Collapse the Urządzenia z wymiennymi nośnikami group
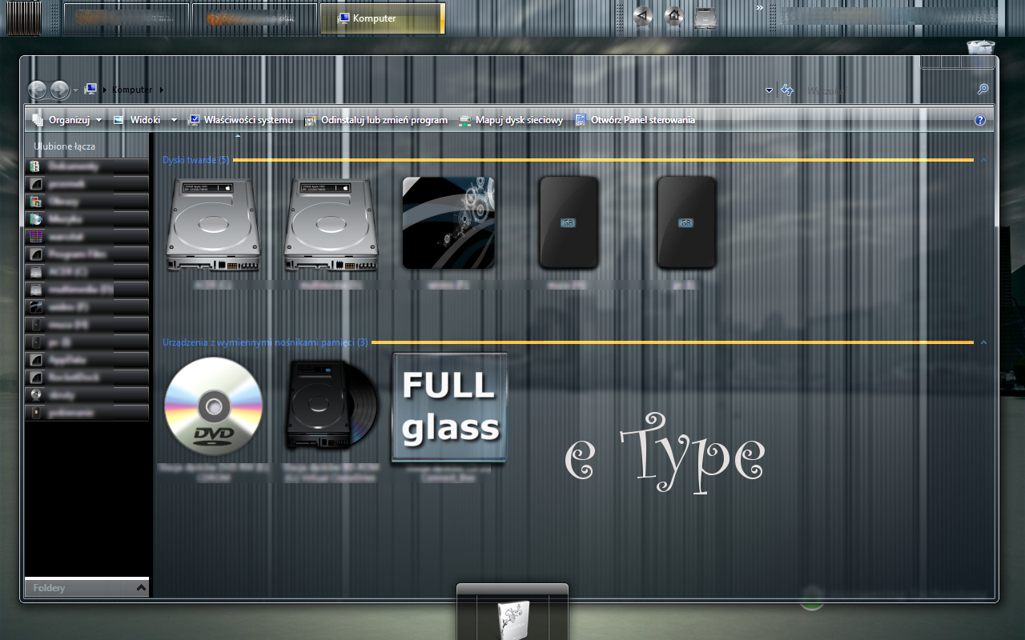1025x640 pixels. (x=983, y=342)
